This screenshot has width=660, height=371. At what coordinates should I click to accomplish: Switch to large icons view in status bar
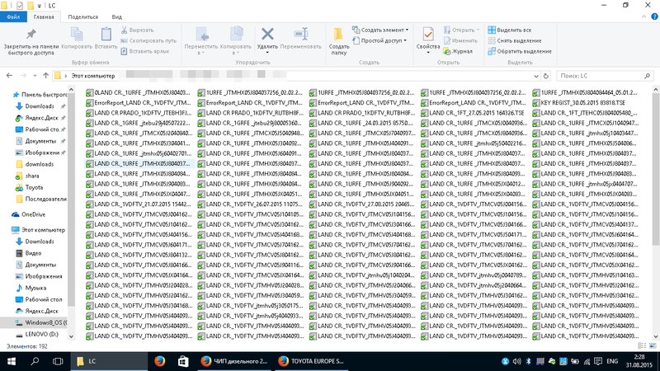[653, 345]
